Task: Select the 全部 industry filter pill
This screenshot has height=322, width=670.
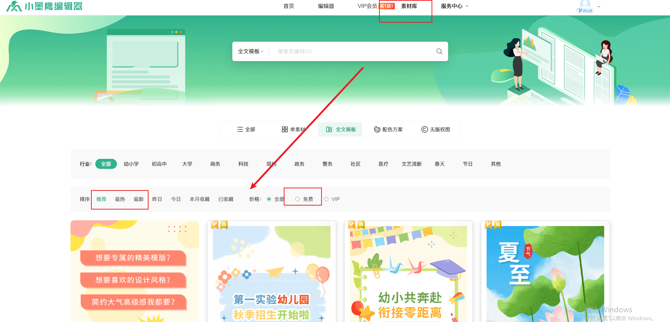Action: coord(106,164)
